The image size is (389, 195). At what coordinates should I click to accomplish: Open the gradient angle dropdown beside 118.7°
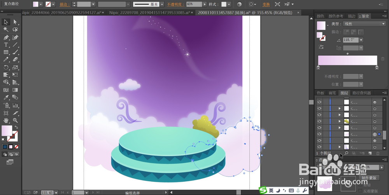coord(361,40)
